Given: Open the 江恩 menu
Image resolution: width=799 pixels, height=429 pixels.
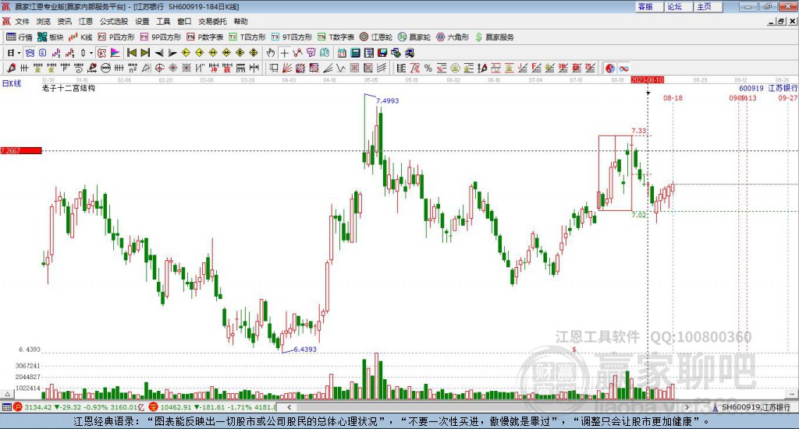Looking at the screenshot, I should click(x=86, y=21).
